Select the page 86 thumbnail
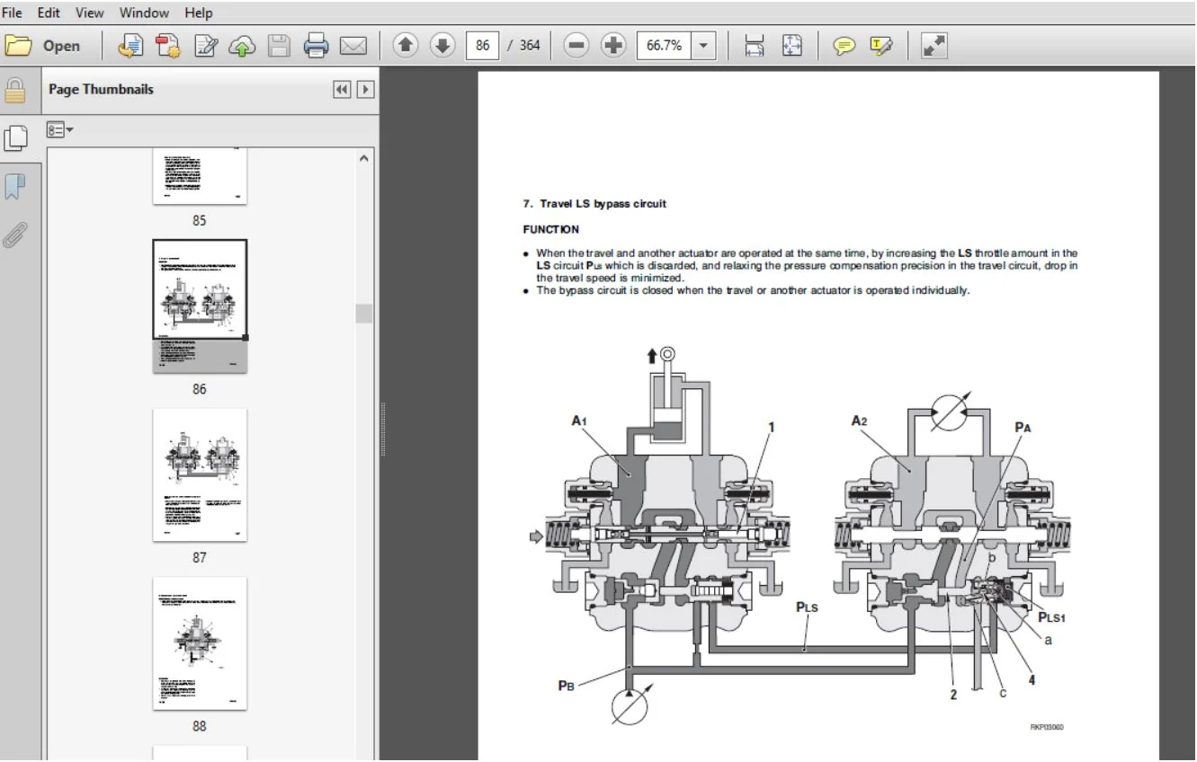 point(200,306)
